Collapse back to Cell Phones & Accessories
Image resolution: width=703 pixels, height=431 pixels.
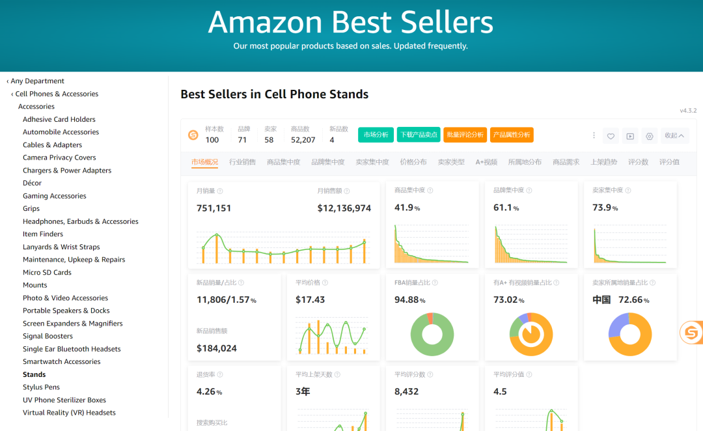pyautogui.click(x=55, y=94)
